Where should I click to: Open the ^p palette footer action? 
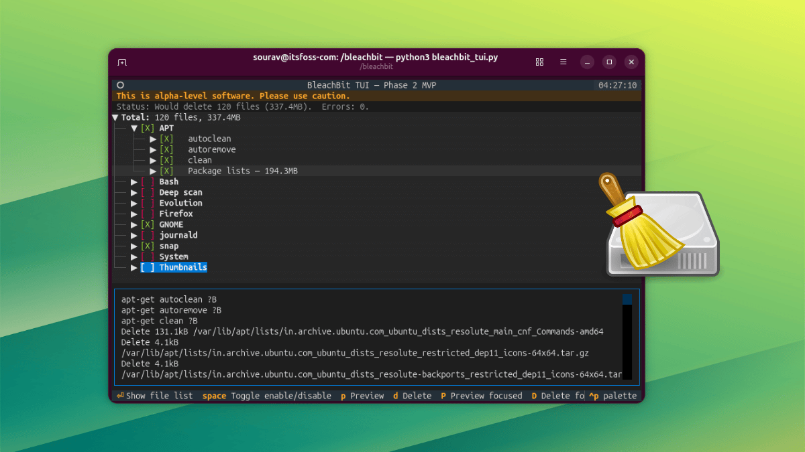612,396
